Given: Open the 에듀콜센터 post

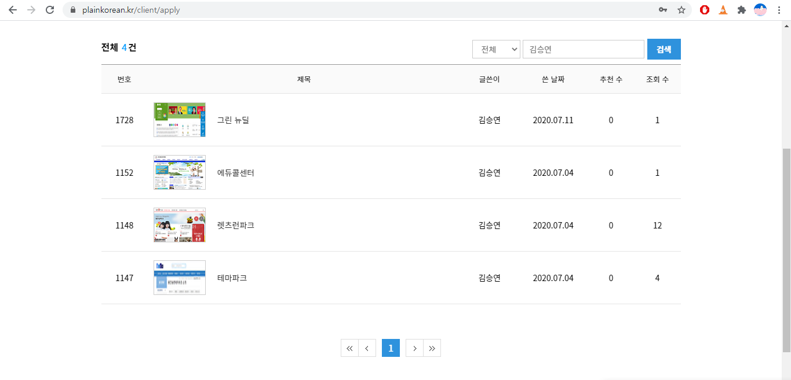Looking at the screenshot, I should (236, 173).
